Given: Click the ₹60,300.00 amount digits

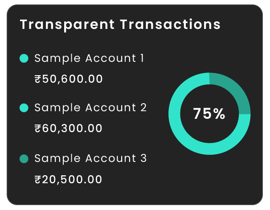Looking at the screenshot, I should coord(72,129).
